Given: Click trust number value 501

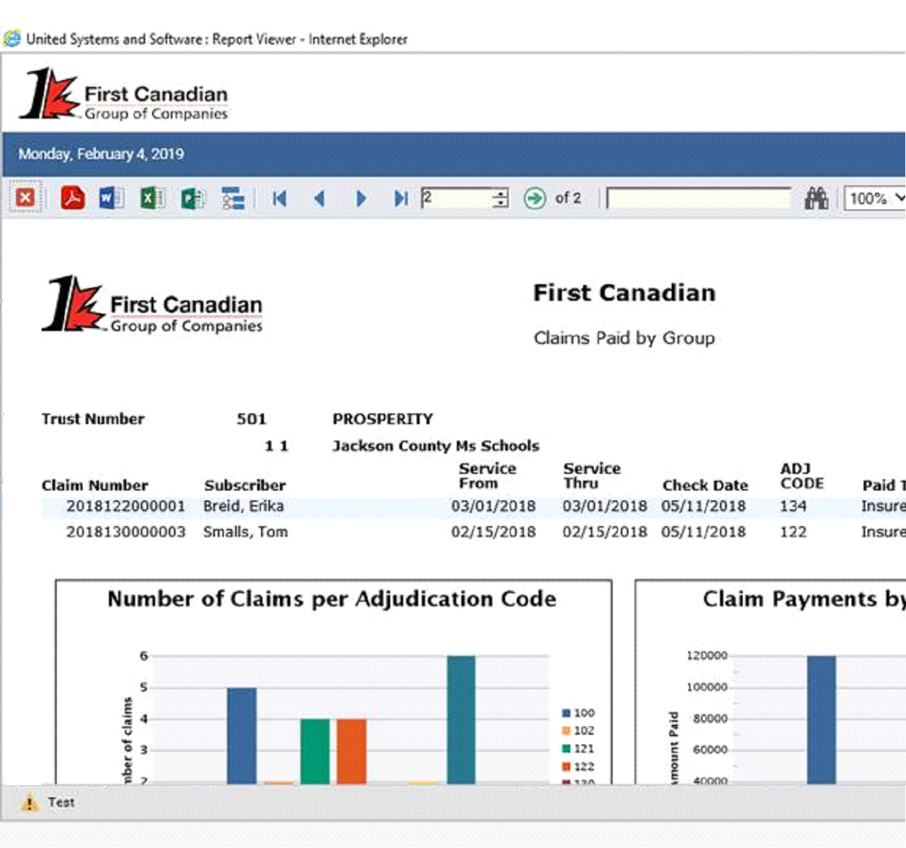Looking at the screenshot, I should [x=251, y=419].
